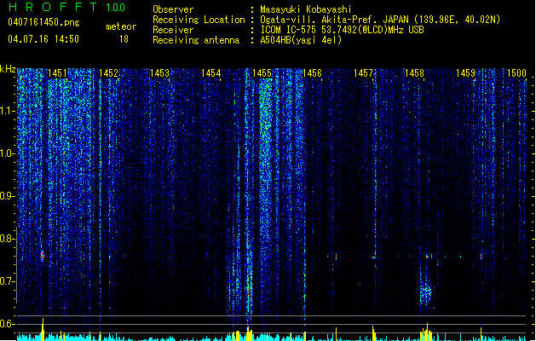Select the filename 0407161450.png
The height and width of the screenshot is (341, 536).
coord(43,22)
